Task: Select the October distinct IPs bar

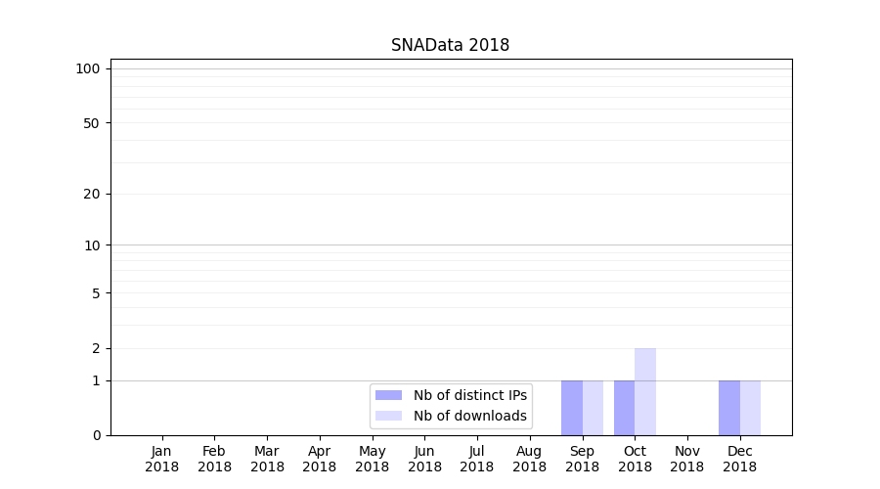Action: tap(624, 408)
